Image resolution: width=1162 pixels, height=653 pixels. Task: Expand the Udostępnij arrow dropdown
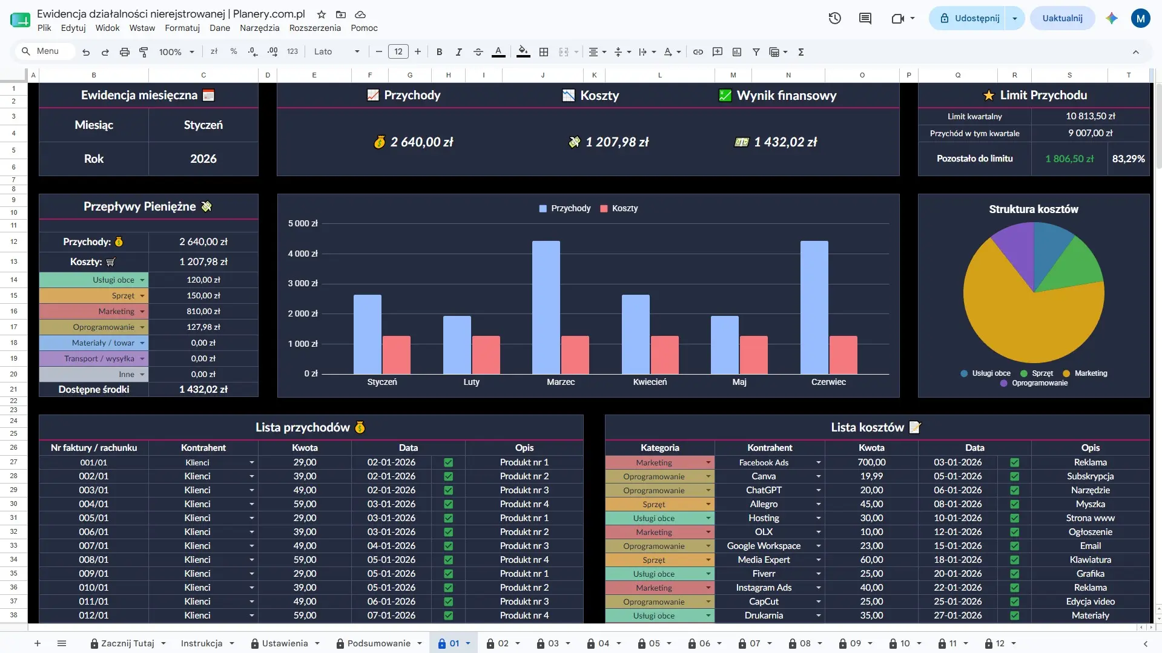[x=1015, y=18]
